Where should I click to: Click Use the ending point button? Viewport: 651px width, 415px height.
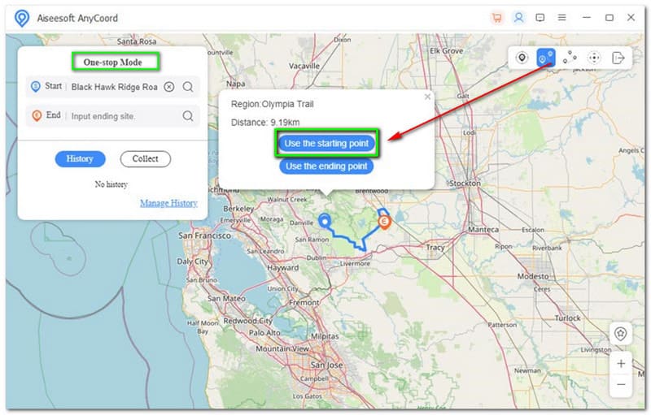(326, 166)
